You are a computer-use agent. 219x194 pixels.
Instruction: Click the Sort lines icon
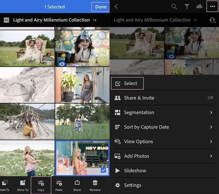(117, 127)
